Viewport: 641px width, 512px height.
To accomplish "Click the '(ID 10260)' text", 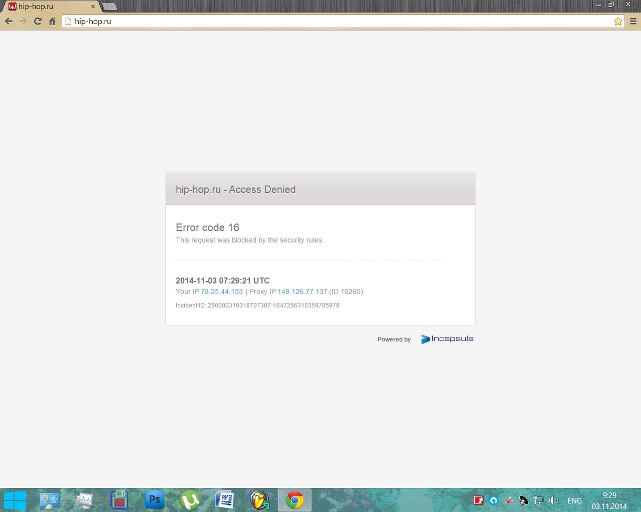I will click(x=346, y=291).
